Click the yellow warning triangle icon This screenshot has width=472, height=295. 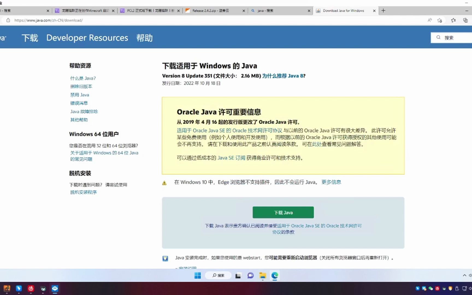coord(164,183)
